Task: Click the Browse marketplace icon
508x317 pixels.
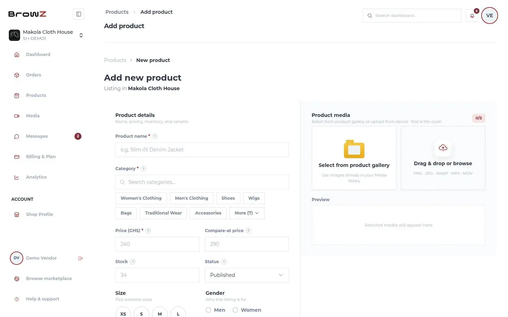Action: click(x=17, y=279)
